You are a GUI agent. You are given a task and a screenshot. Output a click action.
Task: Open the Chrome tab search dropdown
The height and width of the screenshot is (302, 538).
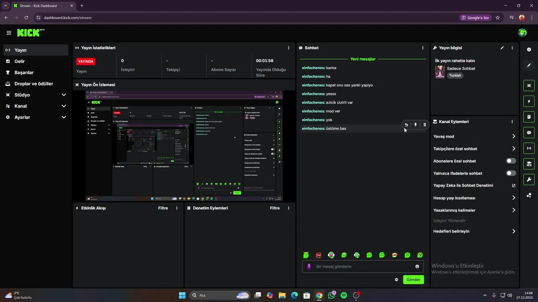(5, 5)
